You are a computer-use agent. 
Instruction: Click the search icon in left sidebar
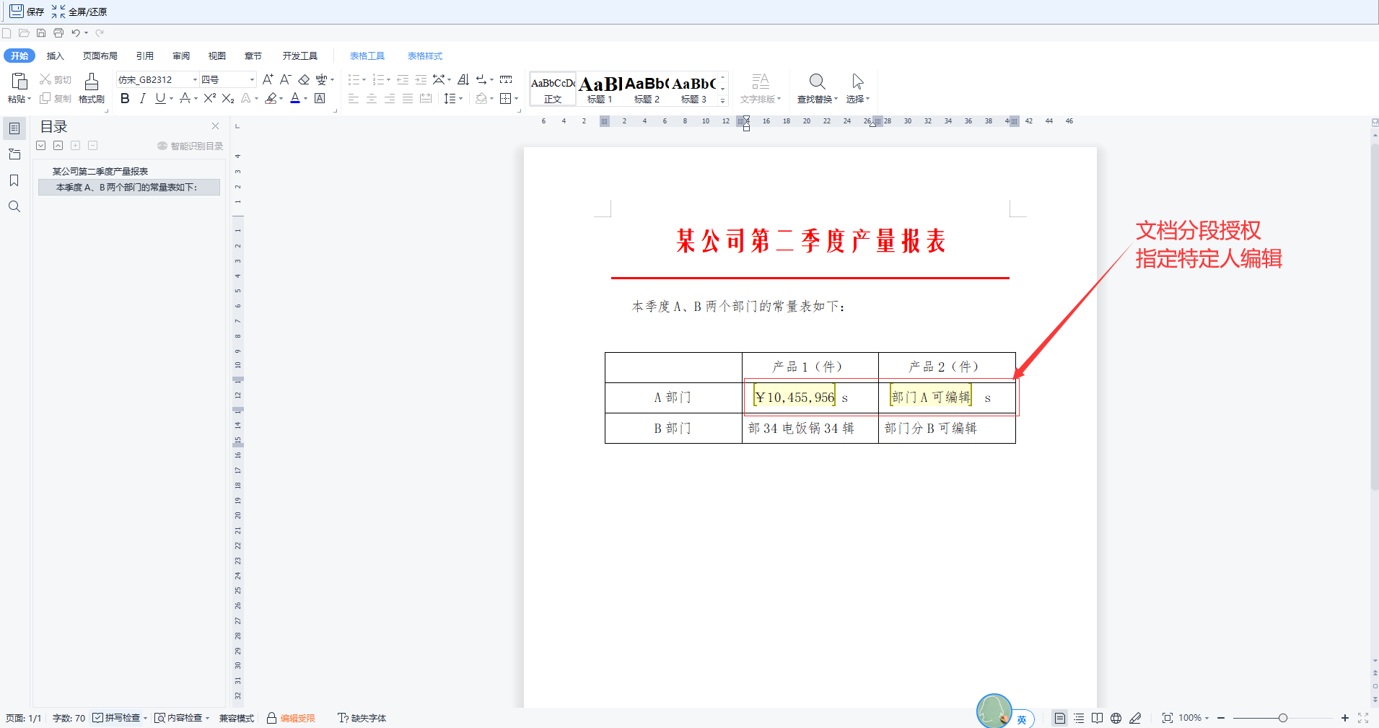pyautogui.click(x=14, y=207)
